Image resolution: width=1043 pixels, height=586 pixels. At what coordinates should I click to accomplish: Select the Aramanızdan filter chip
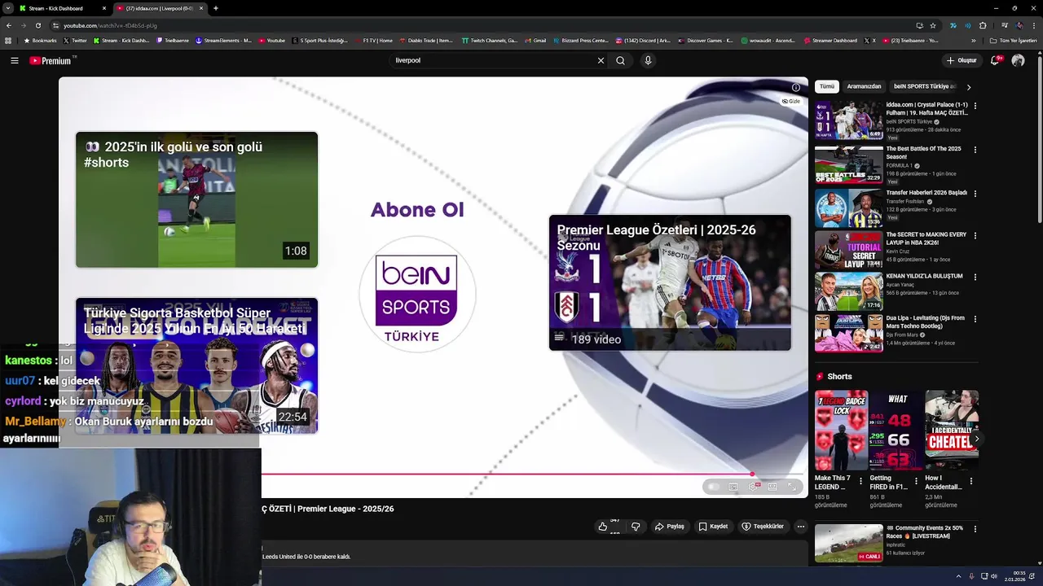point(864,86)
